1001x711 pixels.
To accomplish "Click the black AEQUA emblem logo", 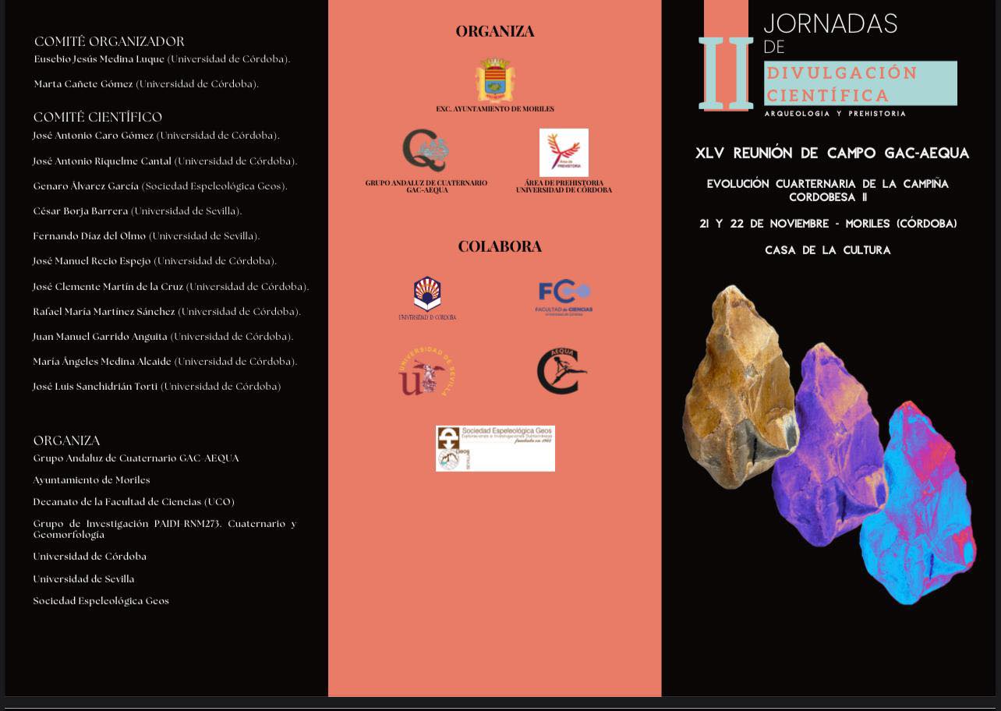I will pyautogui.click(x=561, y=371).
